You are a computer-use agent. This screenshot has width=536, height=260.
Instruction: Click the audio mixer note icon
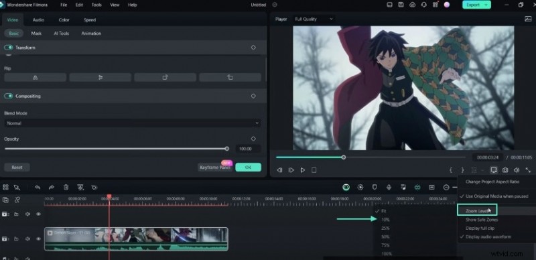pyautogui.click(x=403, y=187)
